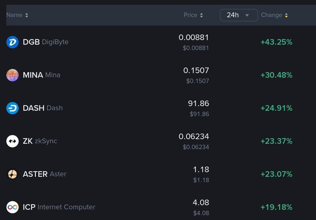Viewport: 316px width, 220px height.
Task: Select the DASH Dash name text
Action: [43, 108]
